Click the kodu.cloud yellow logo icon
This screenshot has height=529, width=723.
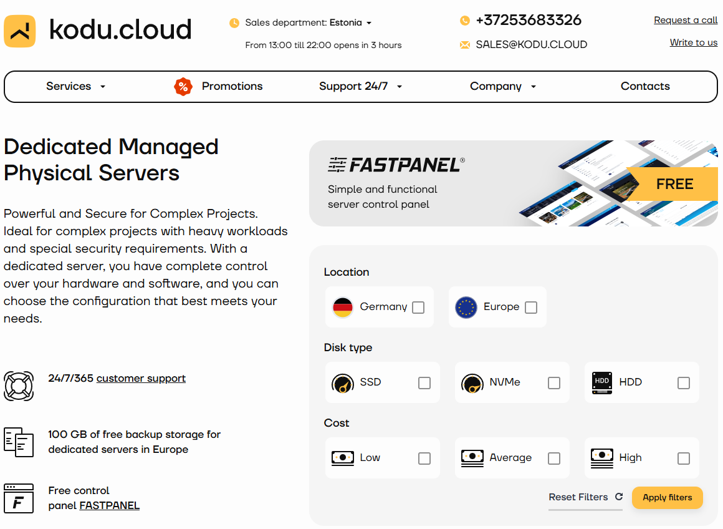point(20,31)
